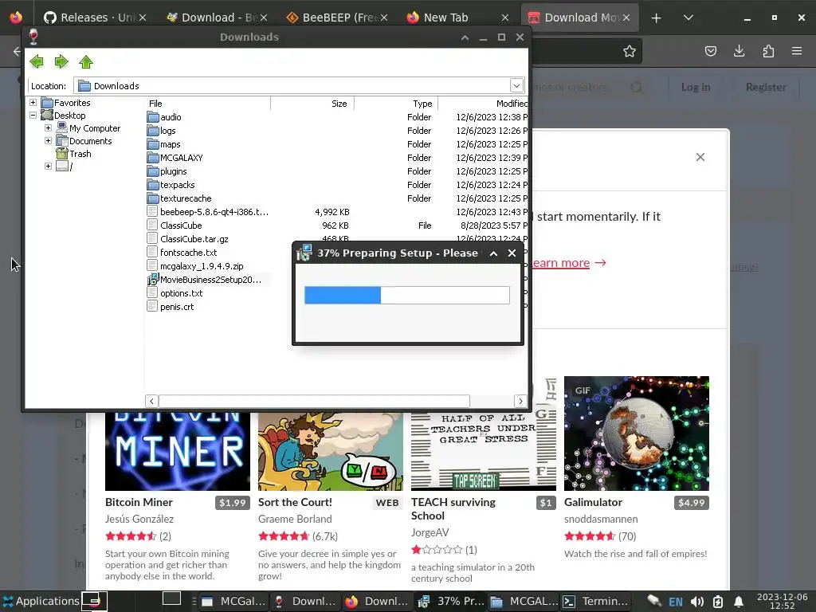Select the maps folder
Image resolution: width=816 pixels, height=612 pixels.
click(171, 144)
